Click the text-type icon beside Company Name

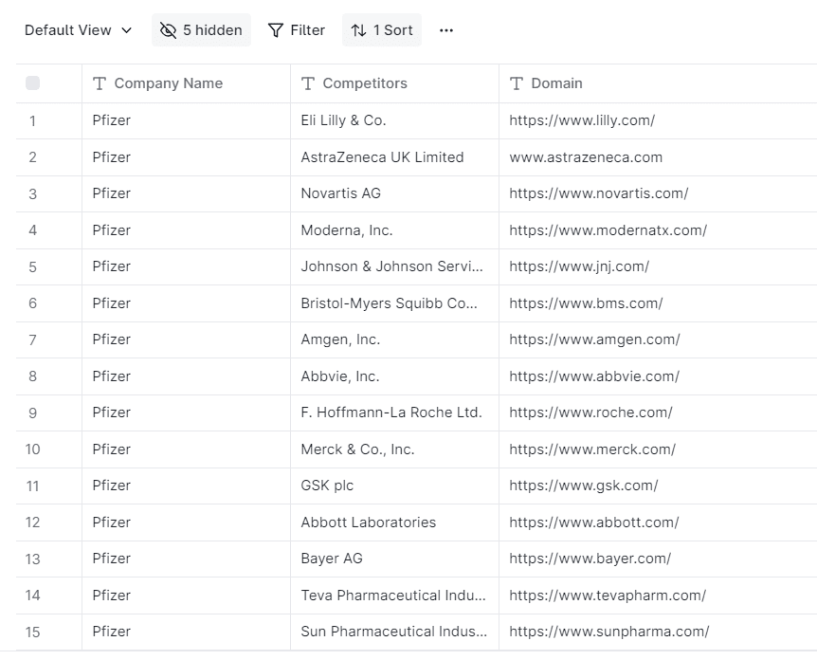pos(100,83)
